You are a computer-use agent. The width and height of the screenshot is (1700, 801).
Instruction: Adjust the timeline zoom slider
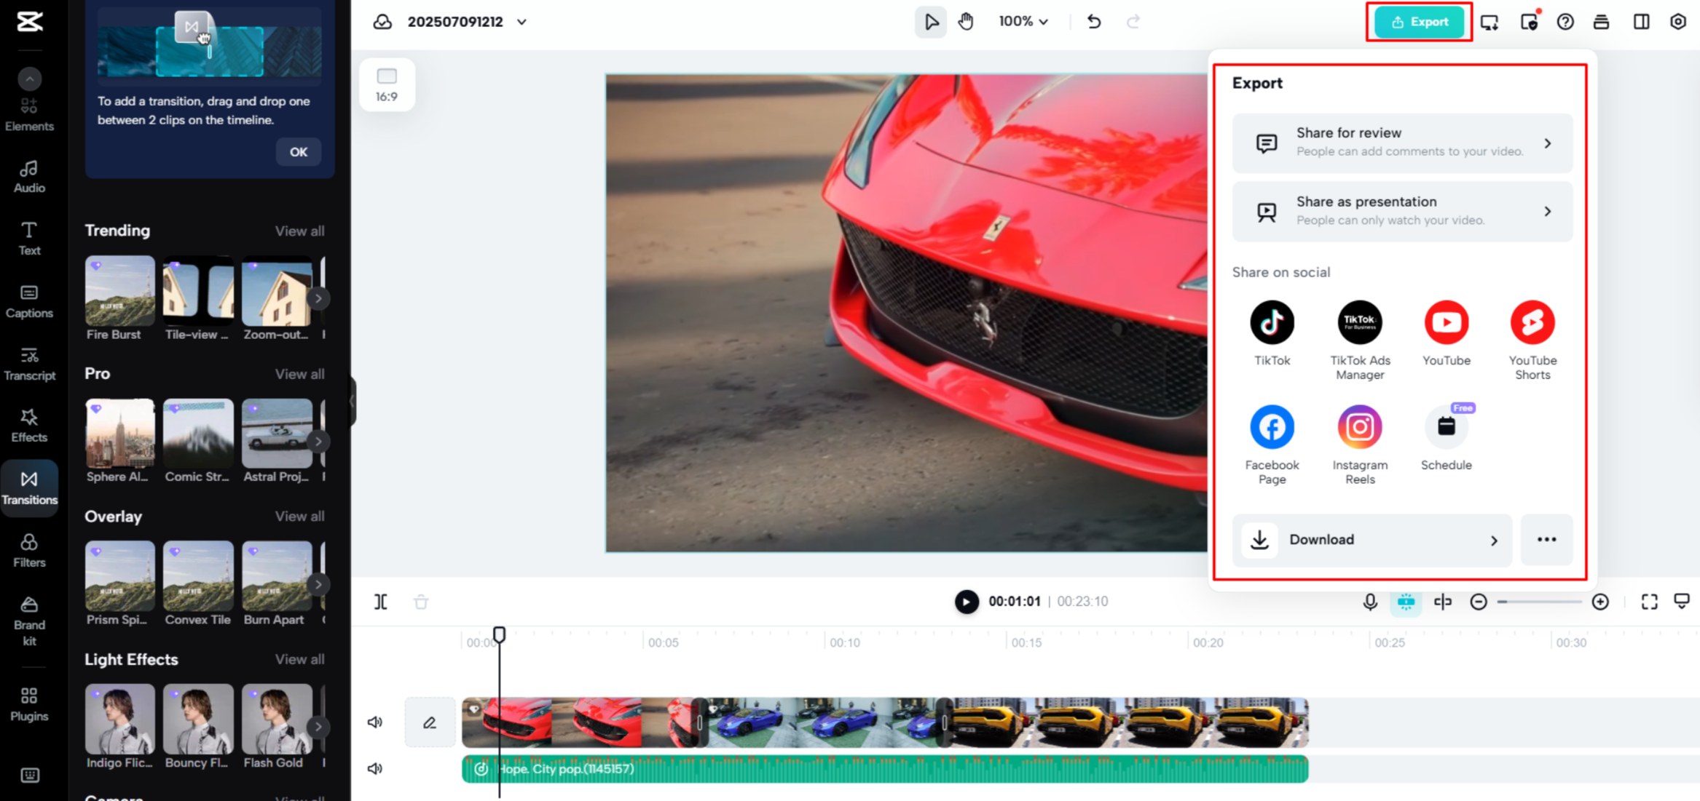[1539, 602]
